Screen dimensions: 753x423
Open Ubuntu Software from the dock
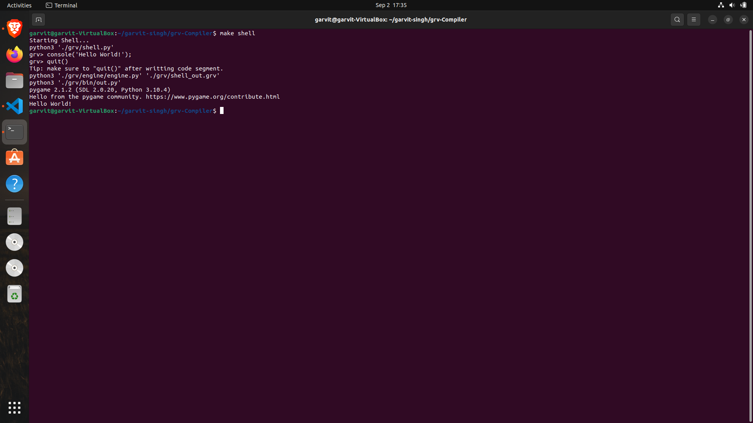(x=15, y=158)
